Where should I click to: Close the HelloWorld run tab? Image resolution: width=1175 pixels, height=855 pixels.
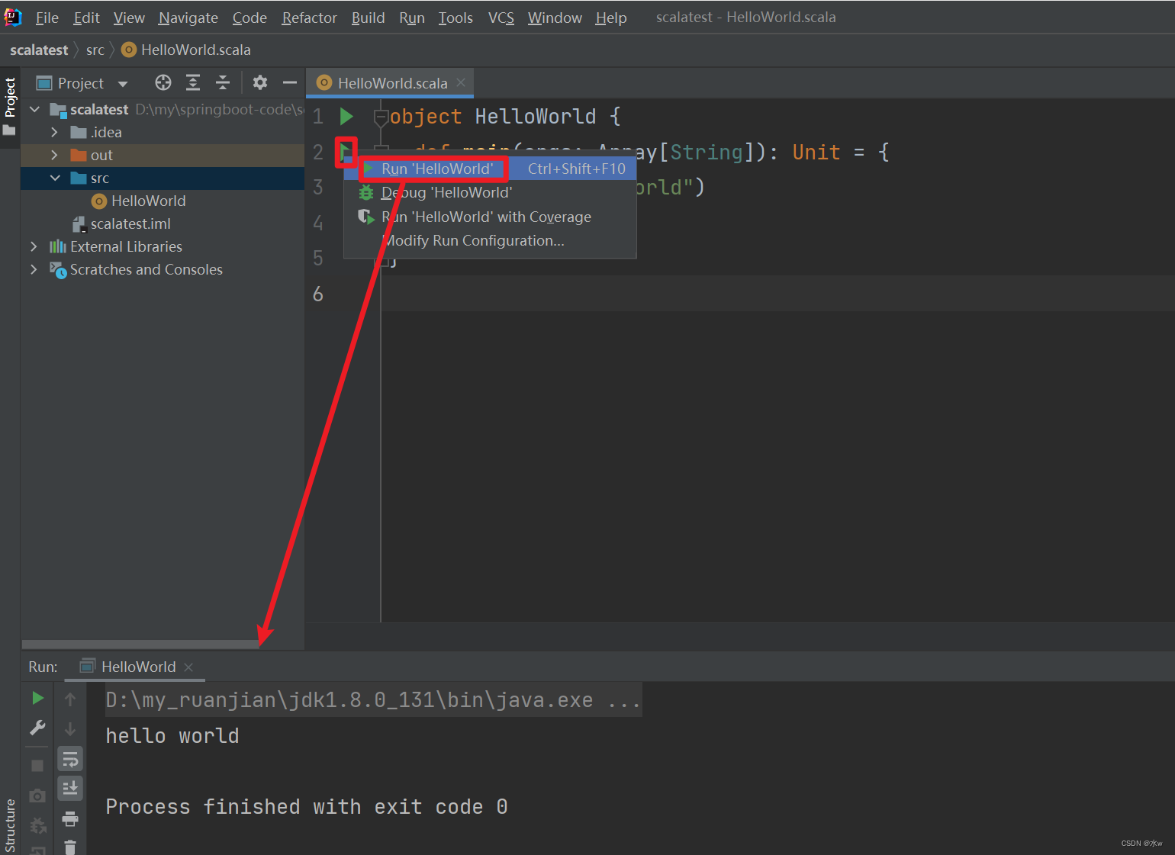click(x=188, y=667)
